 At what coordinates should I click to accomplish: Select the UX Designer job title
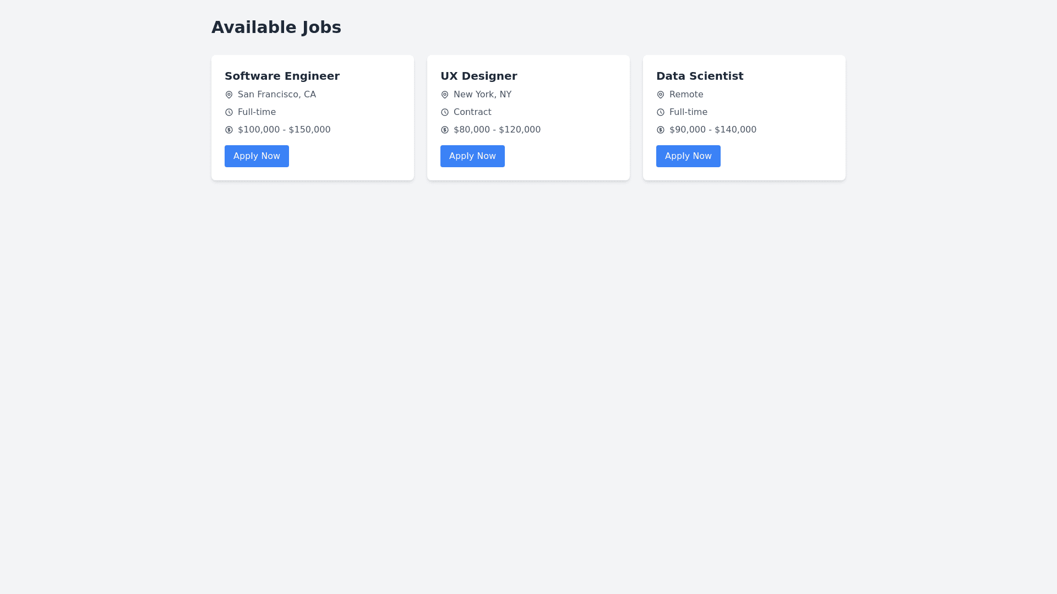click(478, 76)
